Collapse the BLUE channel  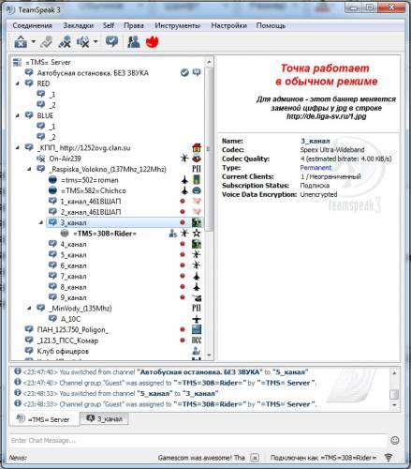(x=18, y=115)
